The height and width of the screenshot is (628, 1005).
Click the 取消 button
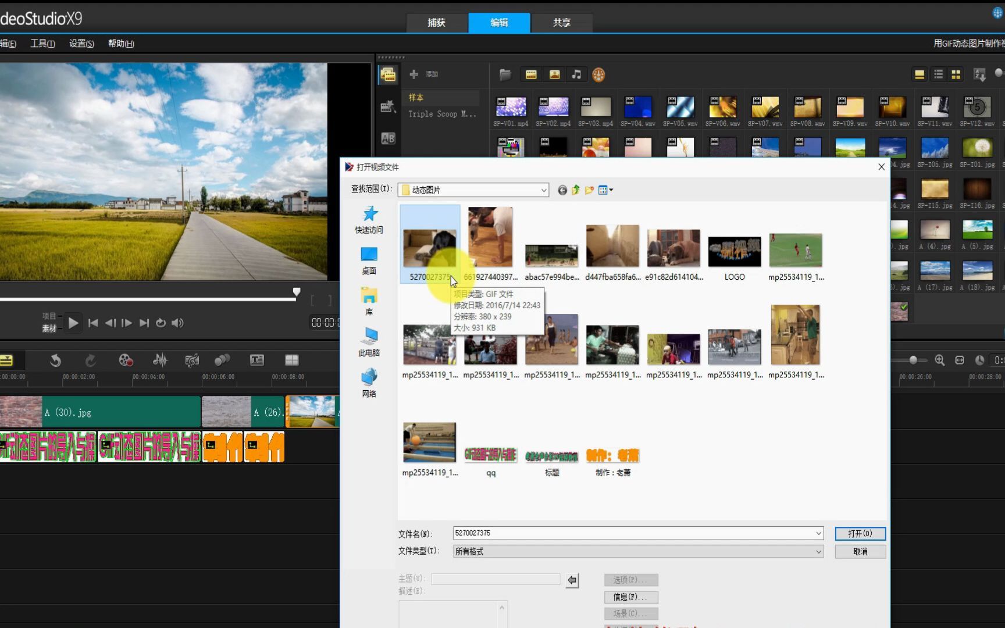coord(860,551)
